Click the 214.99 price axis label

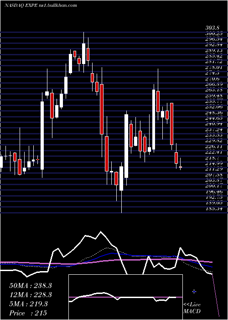213,164
